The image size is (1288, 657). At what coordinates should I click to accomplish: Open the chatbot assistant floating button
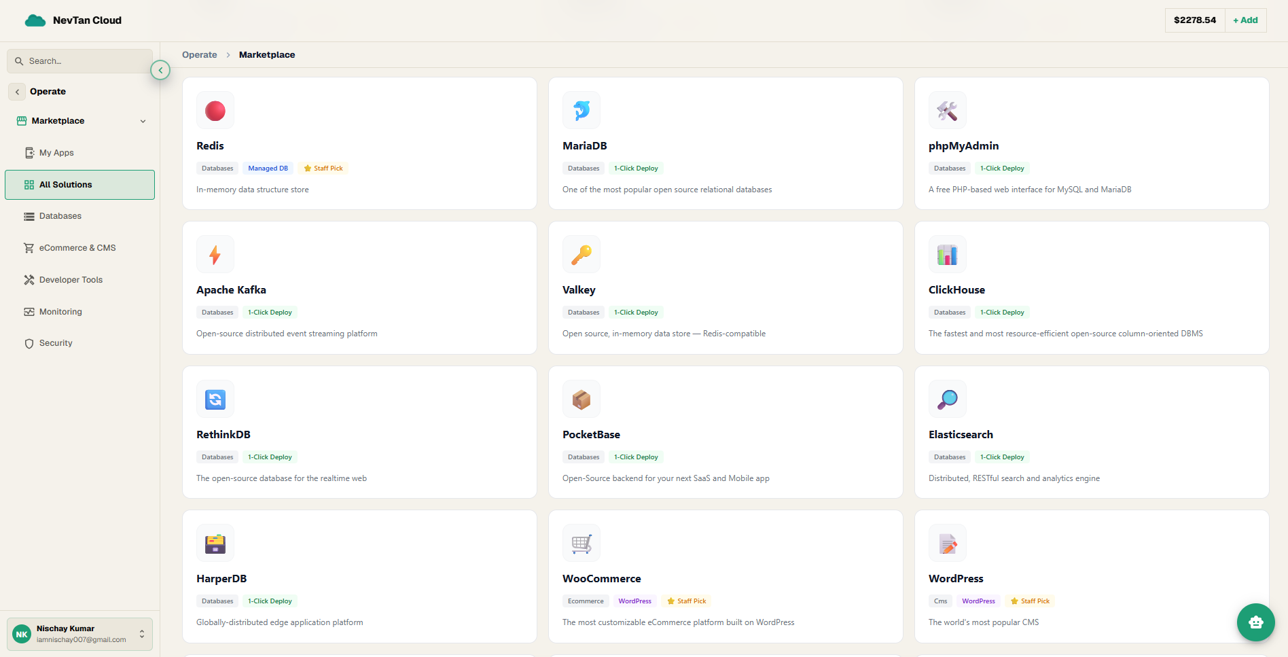tap(1255, 622)
